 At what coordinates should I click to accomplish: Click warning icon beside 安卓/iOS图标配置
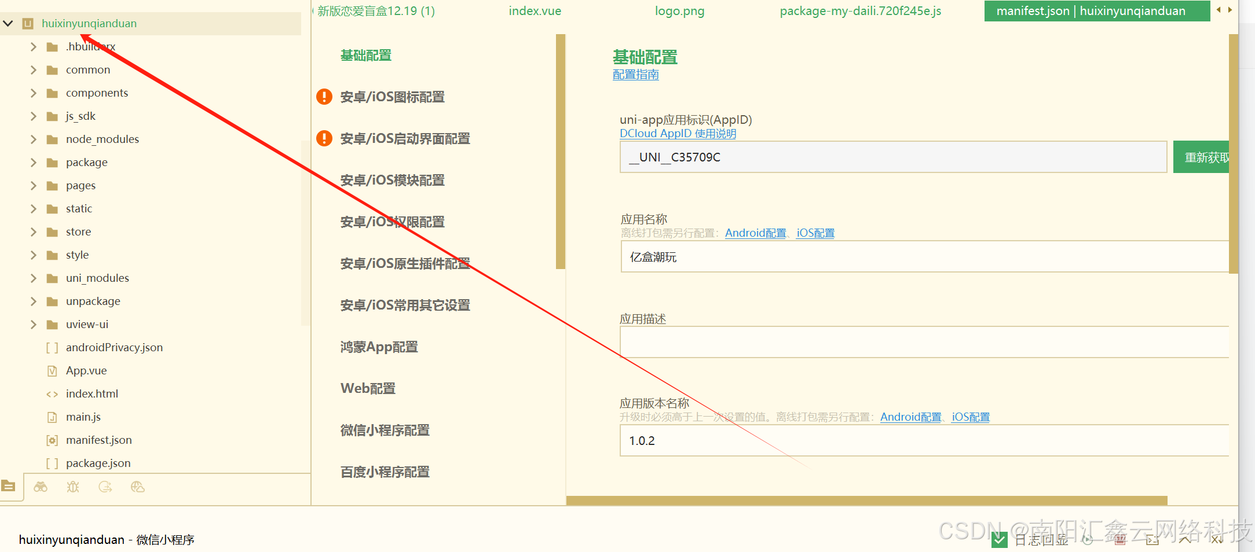coord(324,97)
